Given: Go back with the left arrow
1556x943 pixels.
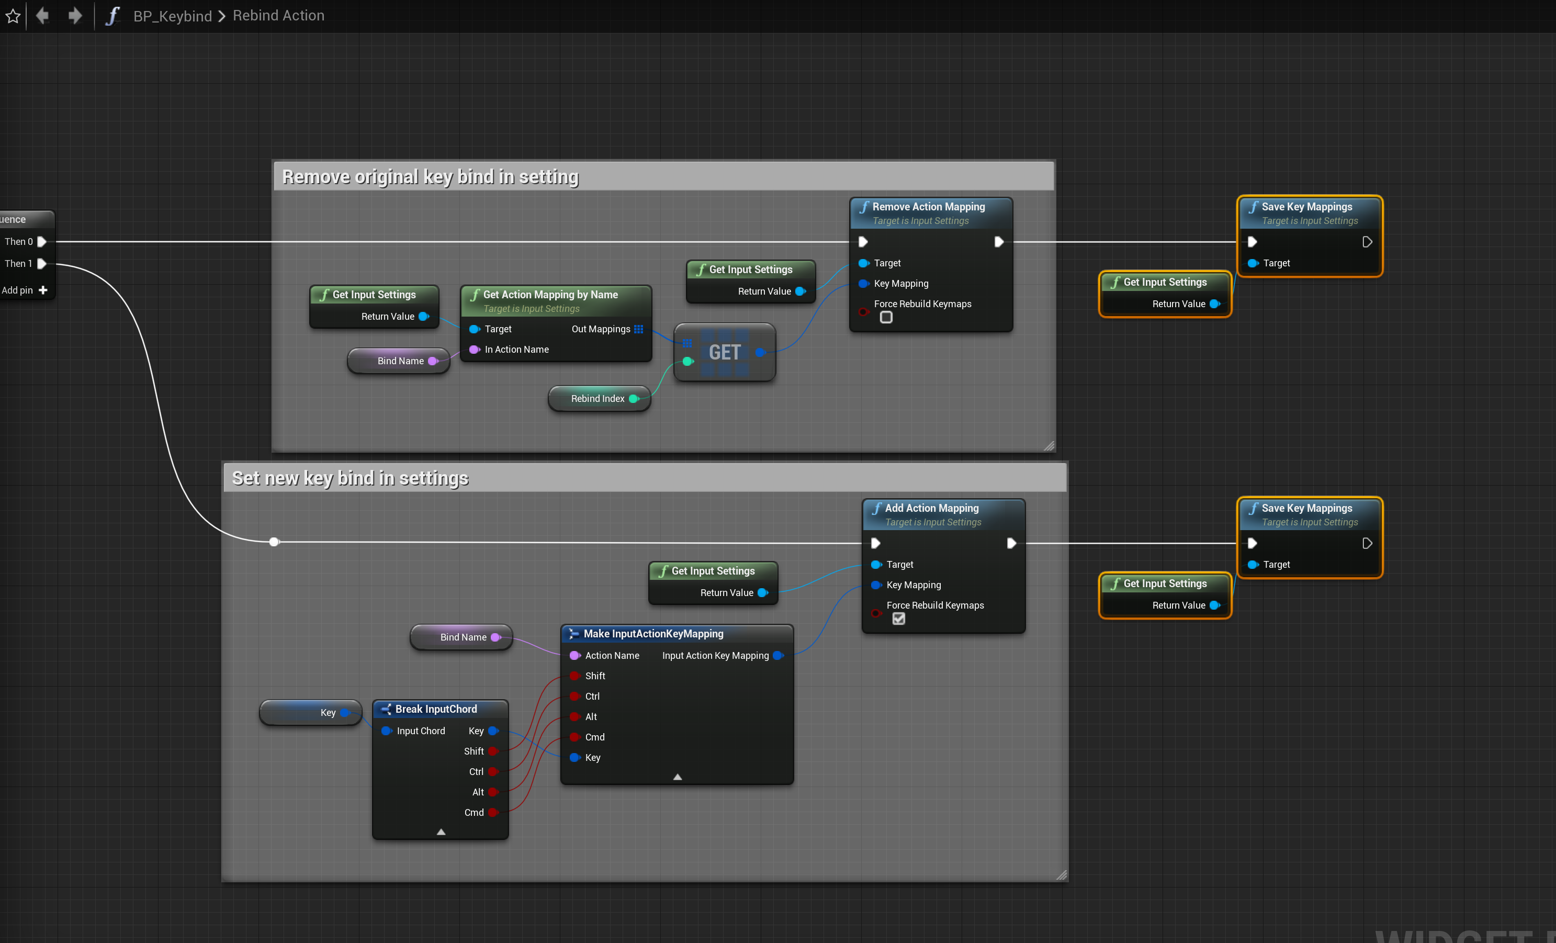Looking at the screenshot, I should pyautogui.click(x=42, y=15).
